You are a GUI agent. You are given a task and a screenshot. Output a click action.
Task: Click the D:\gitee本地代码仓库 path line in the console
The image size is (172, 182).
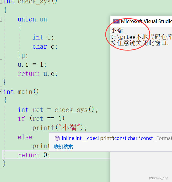tap(141, 37)
